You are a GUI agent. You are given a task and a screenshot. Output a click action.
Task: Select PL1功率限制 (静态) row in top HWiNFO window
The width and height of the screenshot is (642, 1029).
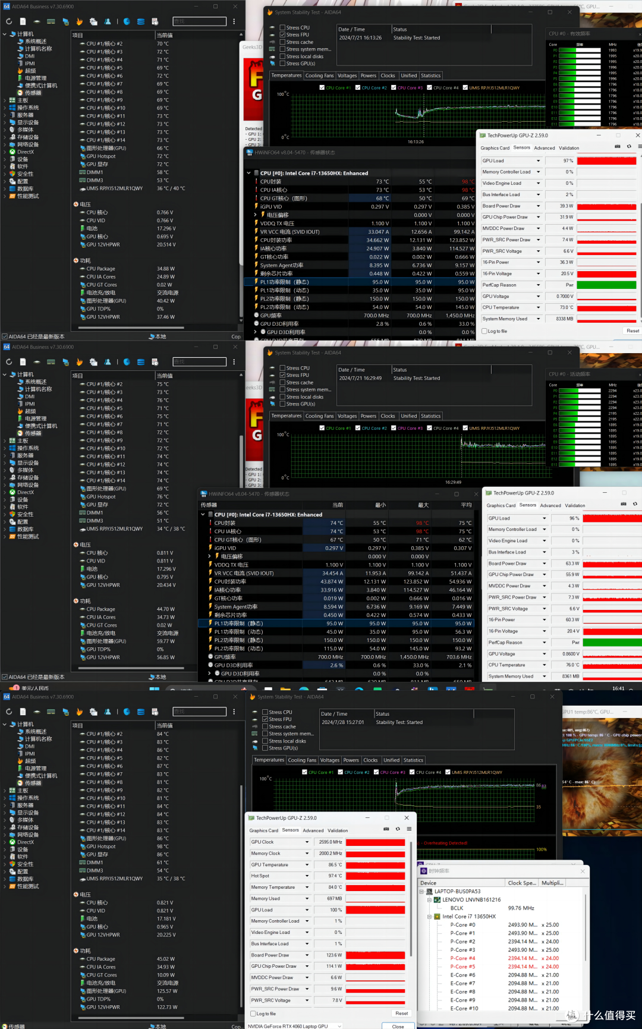coord(361,282)
